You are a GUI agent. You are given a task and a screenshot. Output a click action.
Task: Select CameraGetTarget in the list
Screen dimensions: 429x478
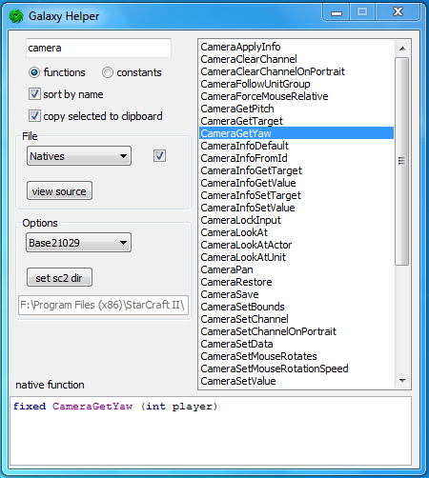tap(296, 121)
